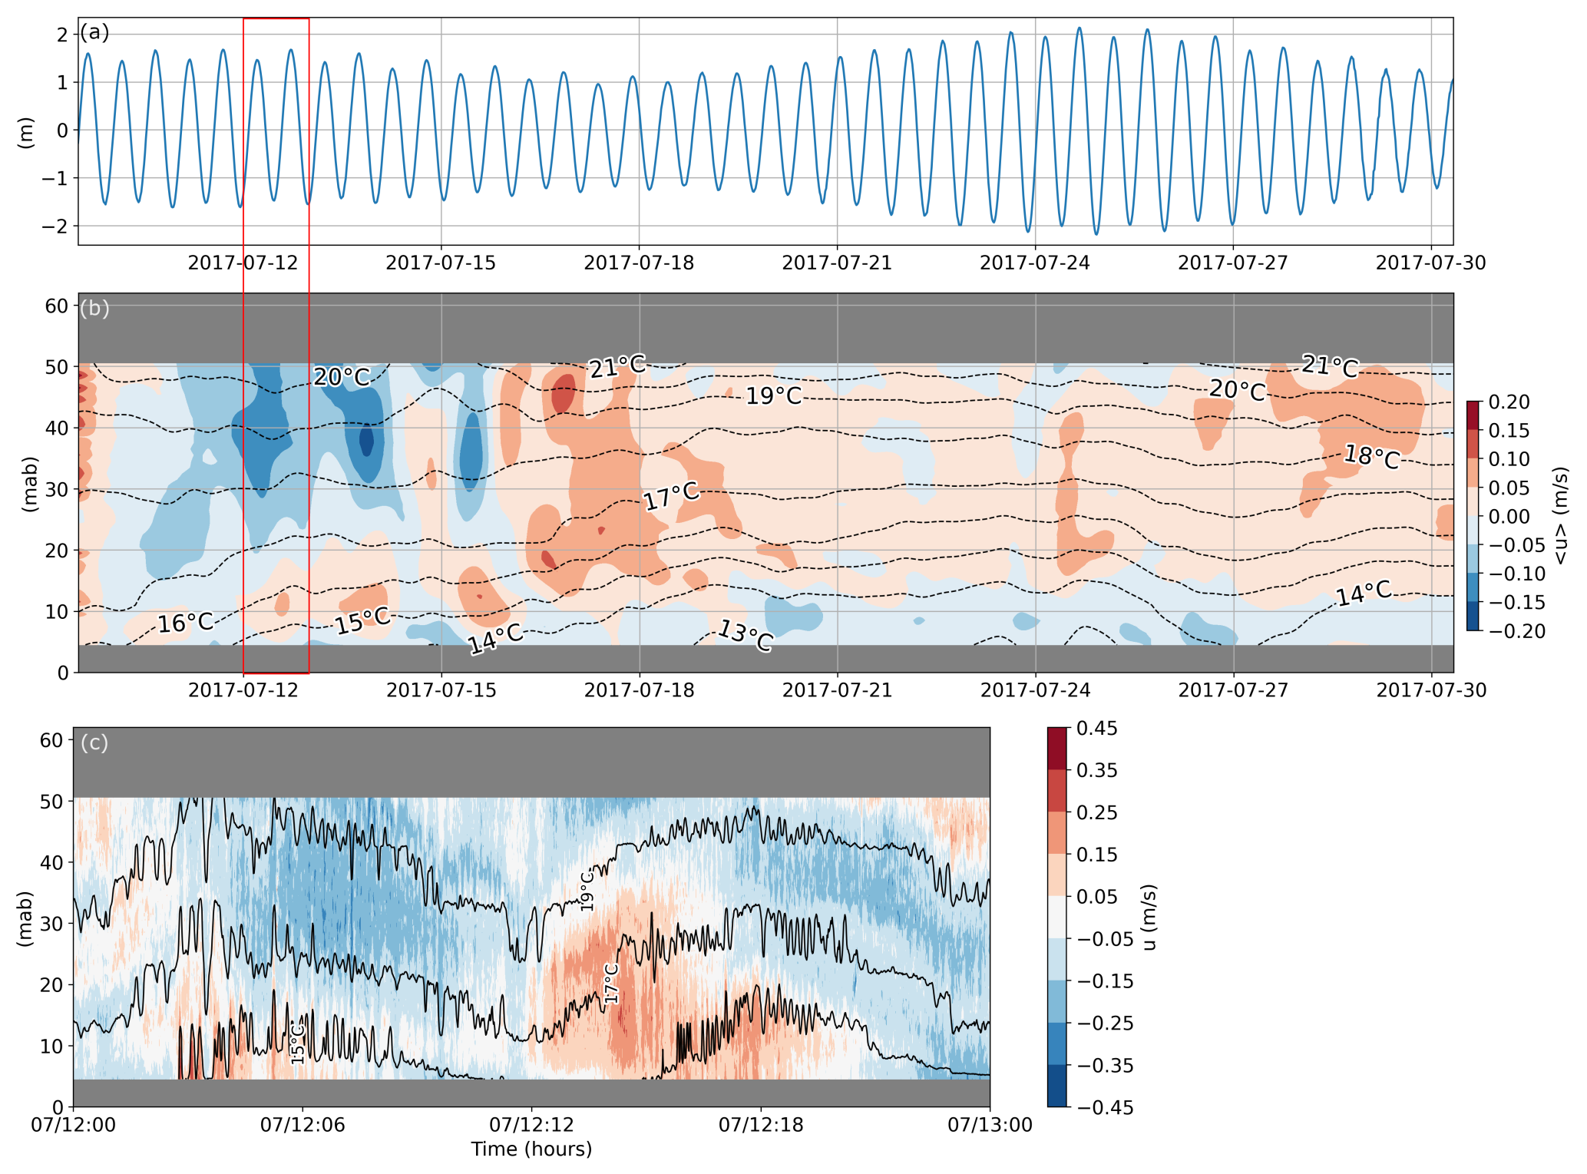This screenshot has height=1174, width=1587.
Task: Click the 07/13:00 tick on the bottom axis
Action: pos(990,1125)
